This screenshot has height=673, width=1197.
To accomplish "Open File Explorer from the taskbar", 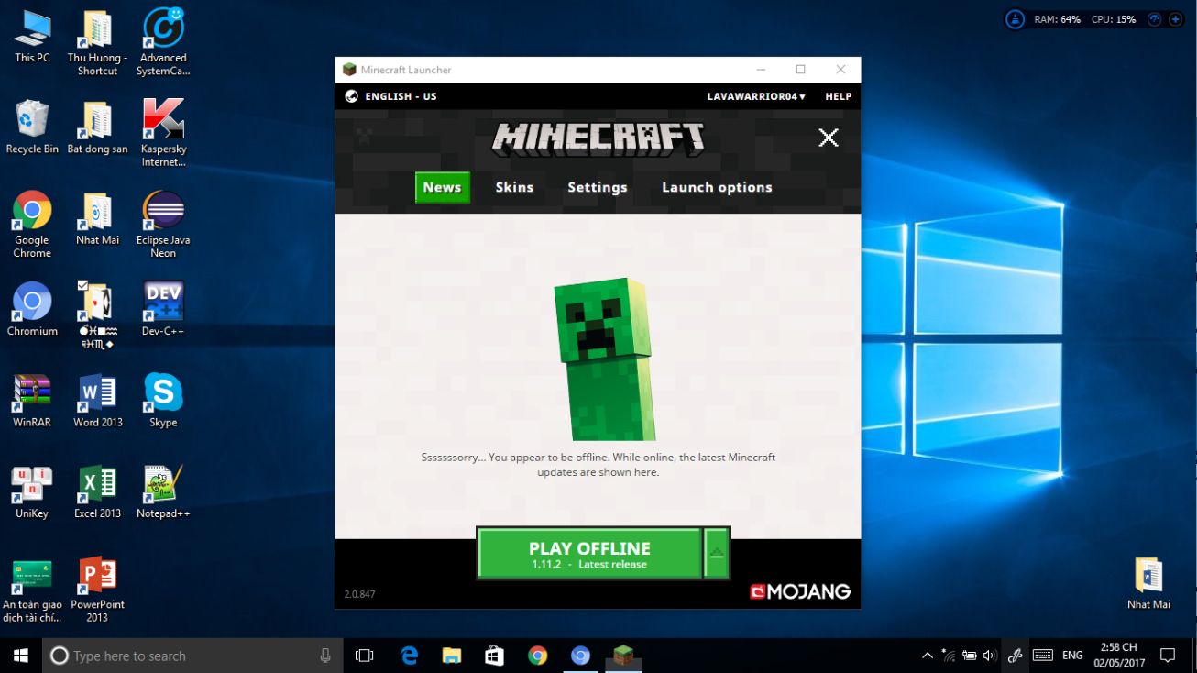I will (451, 656).
